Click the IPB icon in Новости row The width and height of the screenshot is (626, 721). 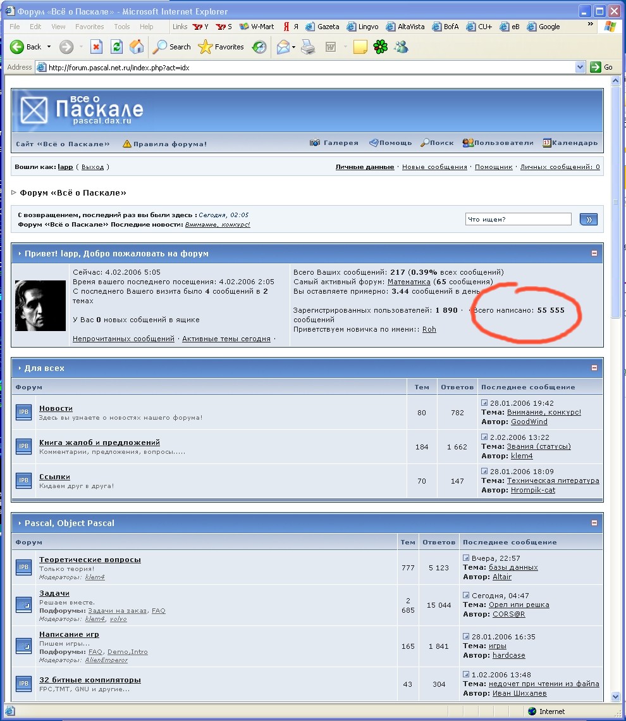point(24,412)
